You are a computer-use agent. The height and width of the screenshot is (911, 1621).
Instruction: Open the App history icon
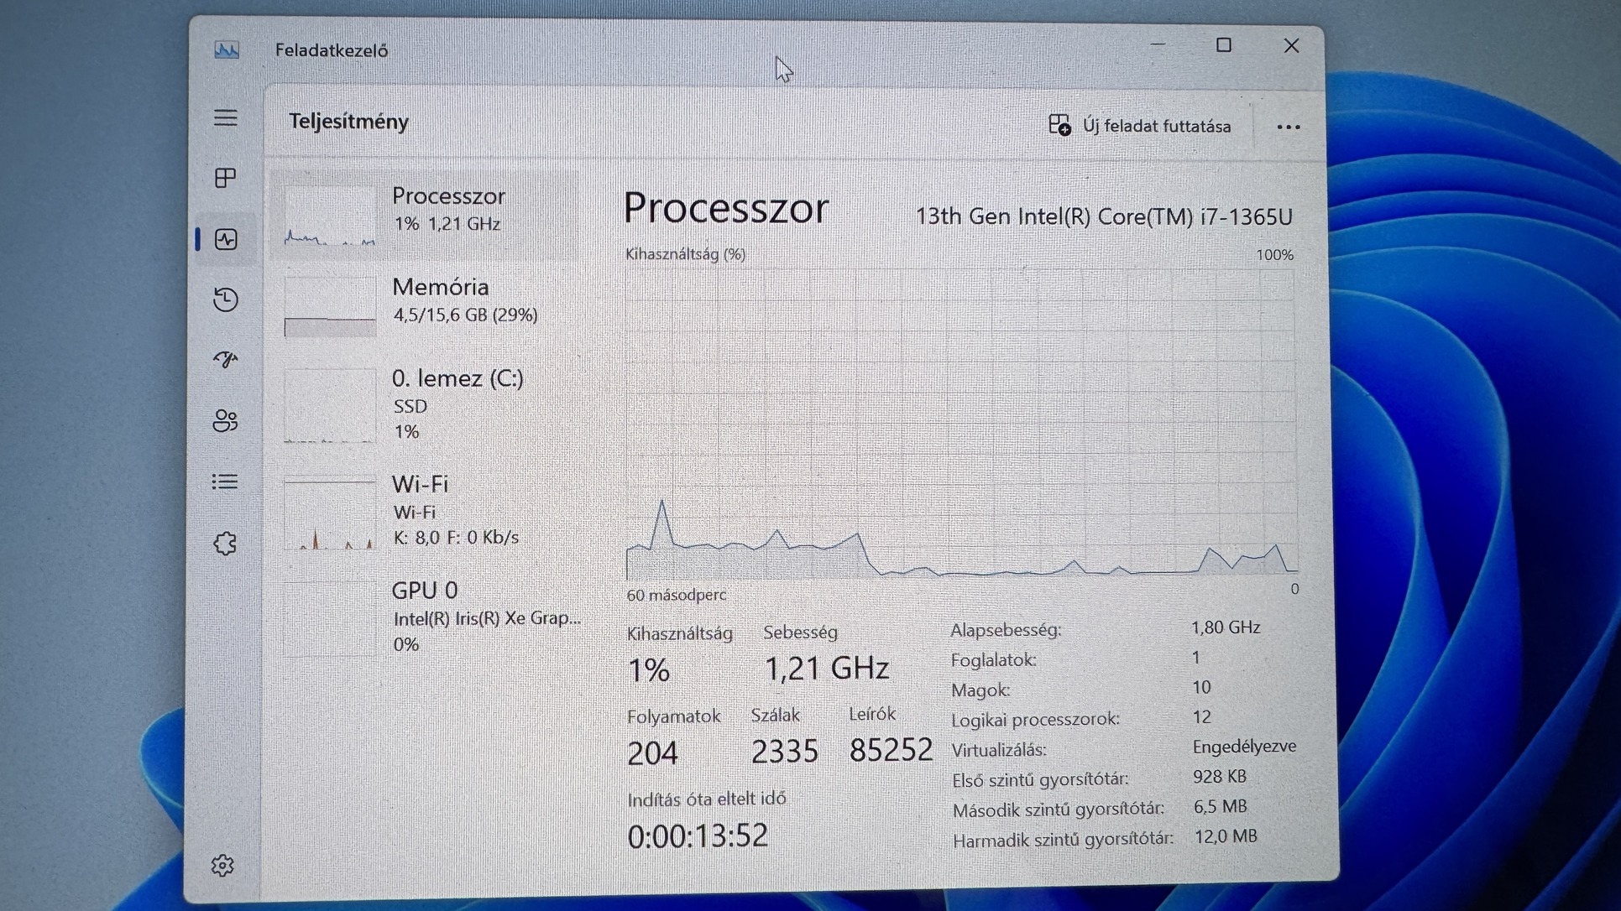pos(225,299)
